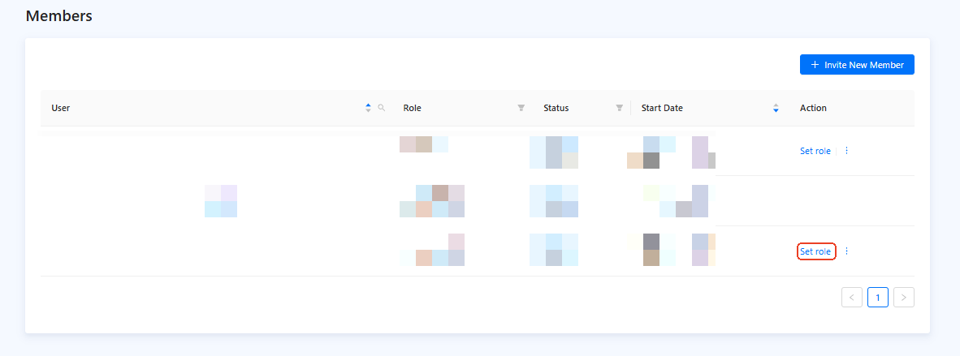Go to the next page
Image resolution: width=960 pixels, height=356 pixels.
point(904,298)
